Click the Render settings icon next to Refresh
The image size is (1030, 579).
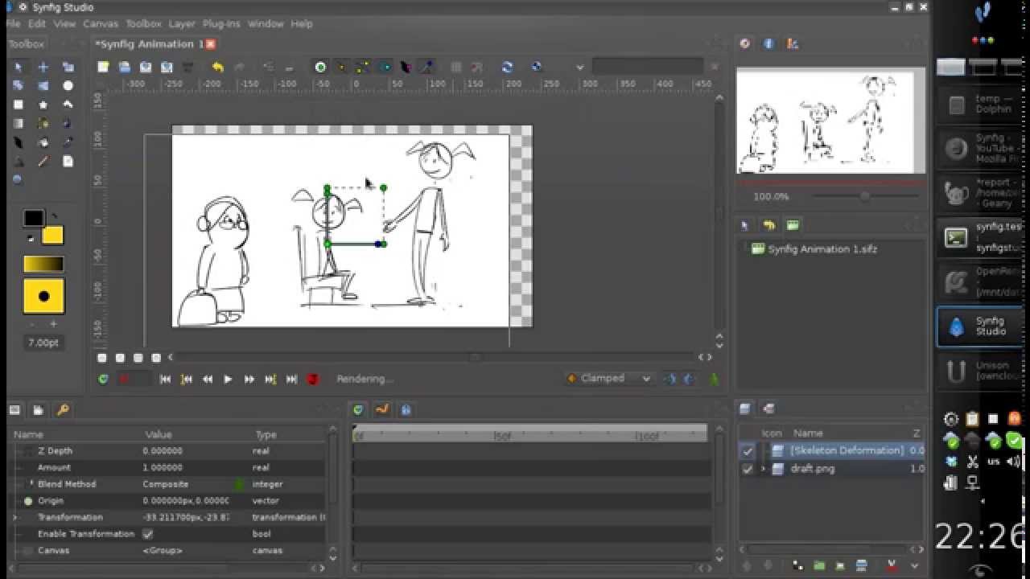(x=537, y=68)
